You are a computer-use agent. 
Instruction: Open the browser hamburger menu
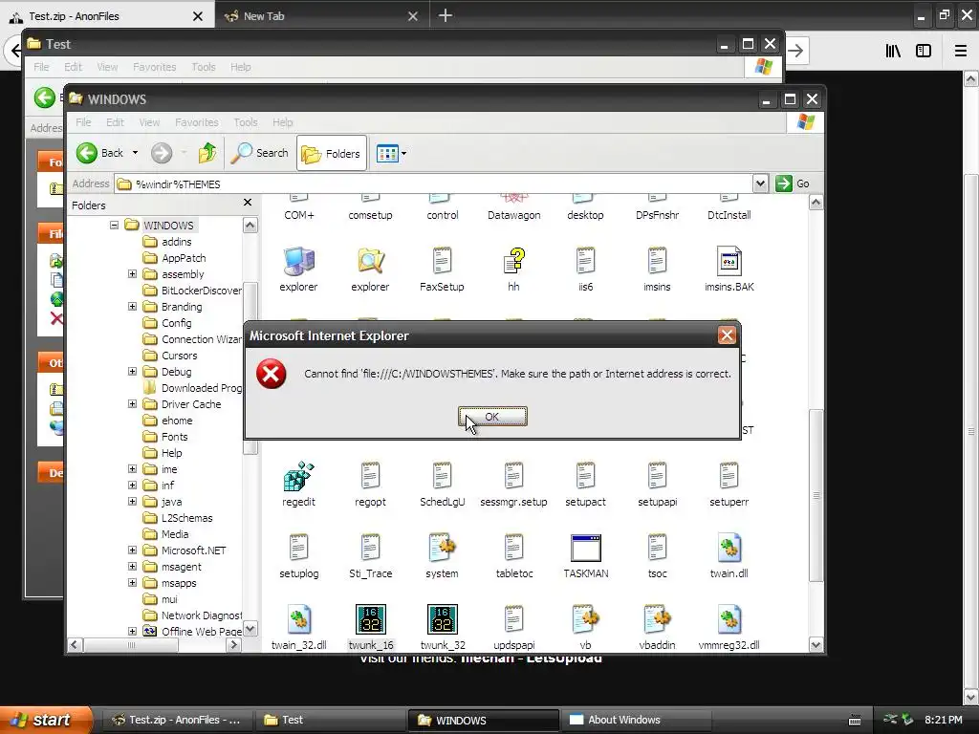tap(960, 52)
